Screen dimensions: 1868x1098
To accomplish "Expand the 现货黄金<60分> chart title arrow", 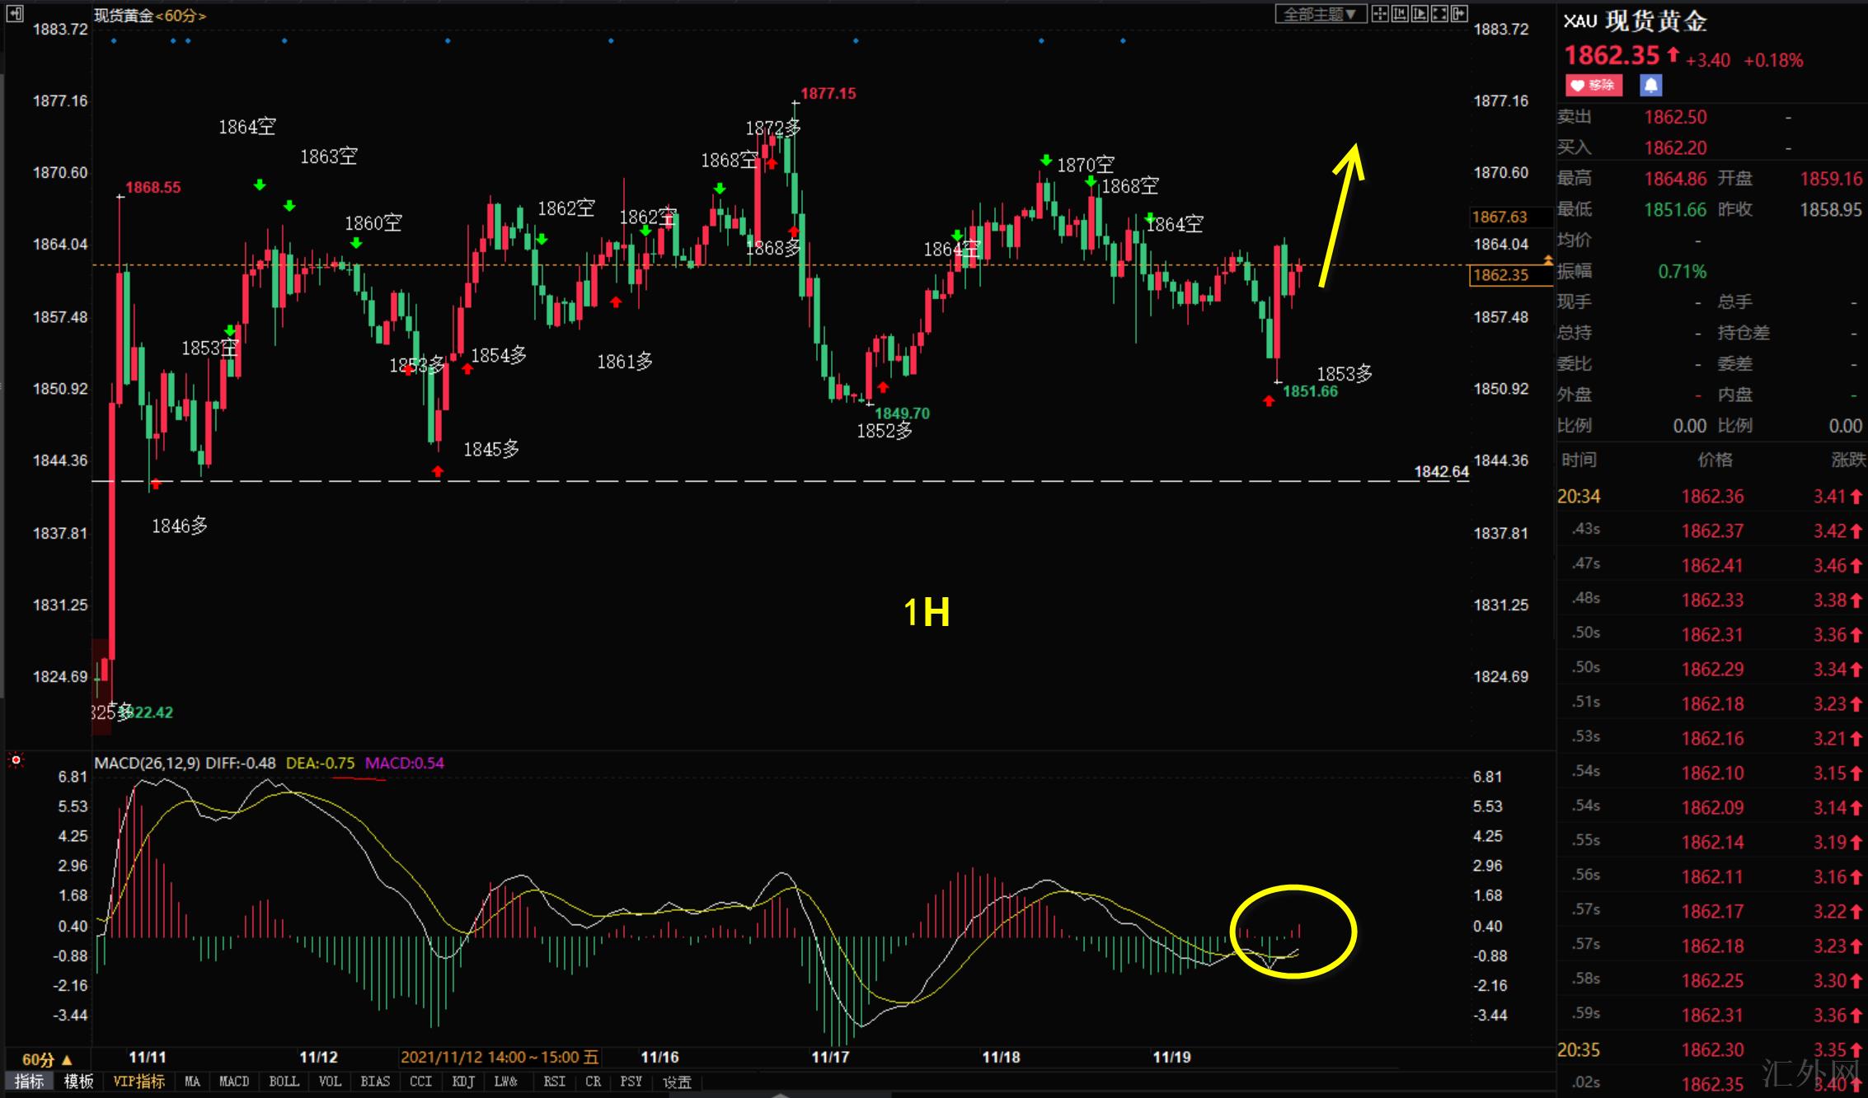I will (x=202, y=16).
